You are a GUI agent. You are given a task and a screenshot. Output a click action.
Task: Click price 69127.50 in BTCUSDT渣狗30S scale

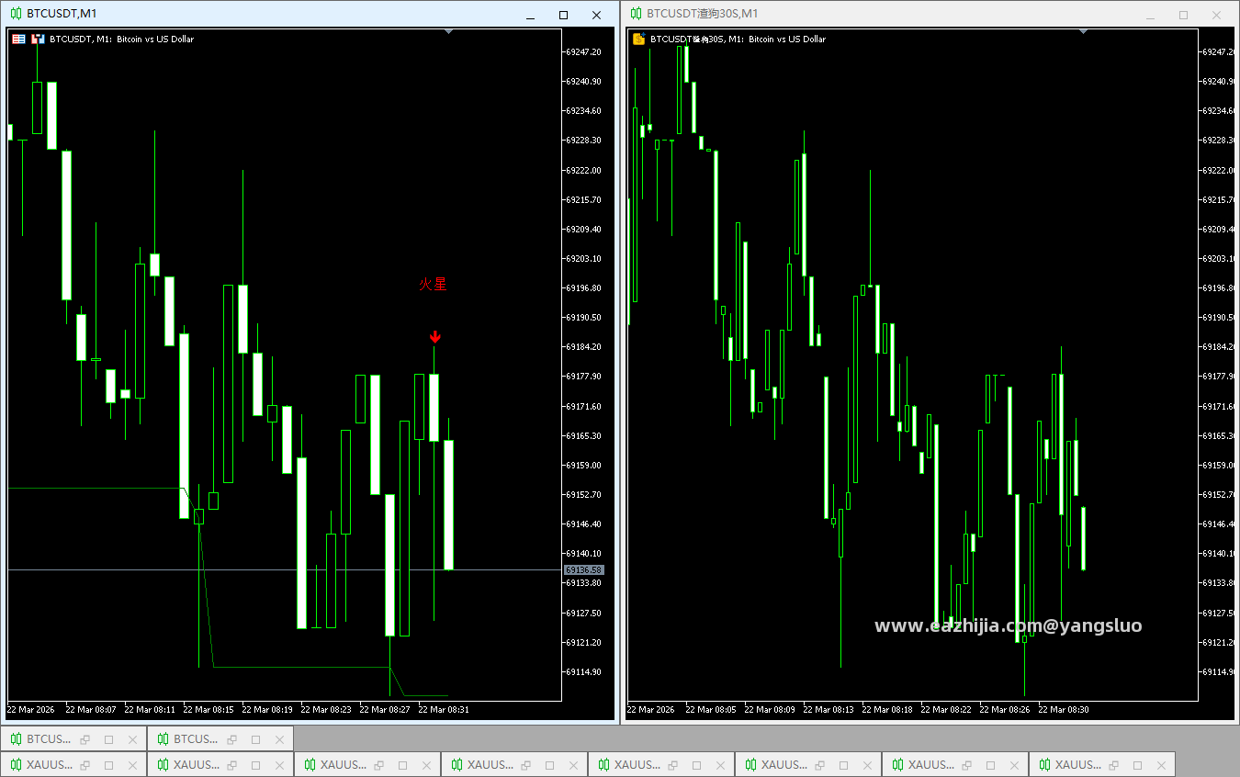(x=1220, y=613)
